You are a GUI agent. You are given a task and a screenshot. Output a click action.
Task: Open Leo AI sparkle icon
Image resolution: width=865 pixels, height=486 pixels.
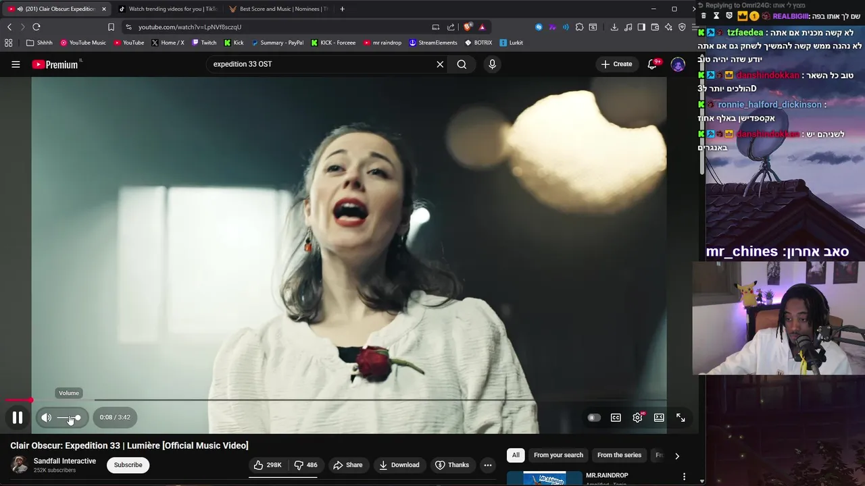point(668,27)
